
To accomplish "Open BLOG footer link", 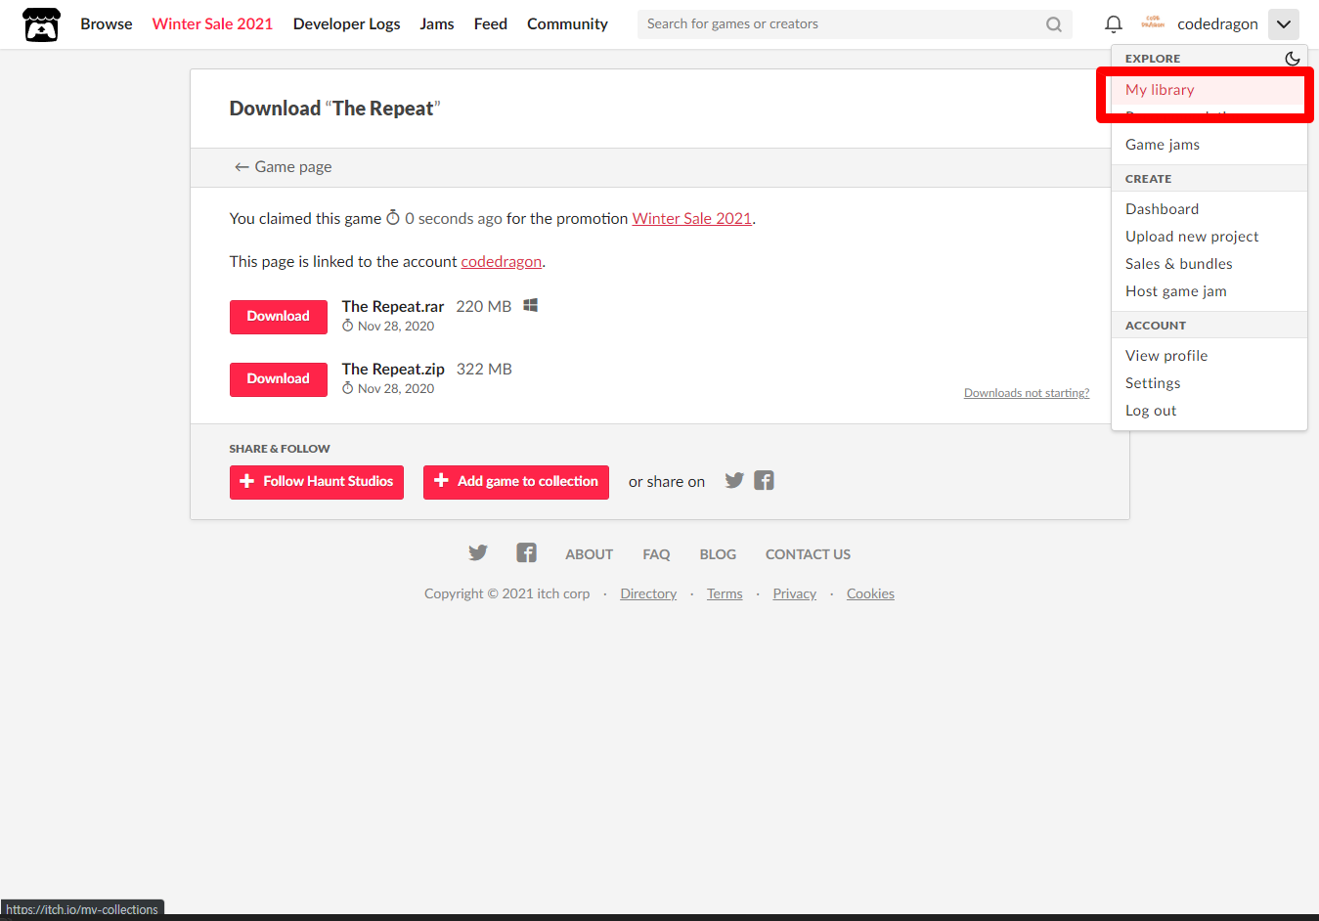I will 718,554.
